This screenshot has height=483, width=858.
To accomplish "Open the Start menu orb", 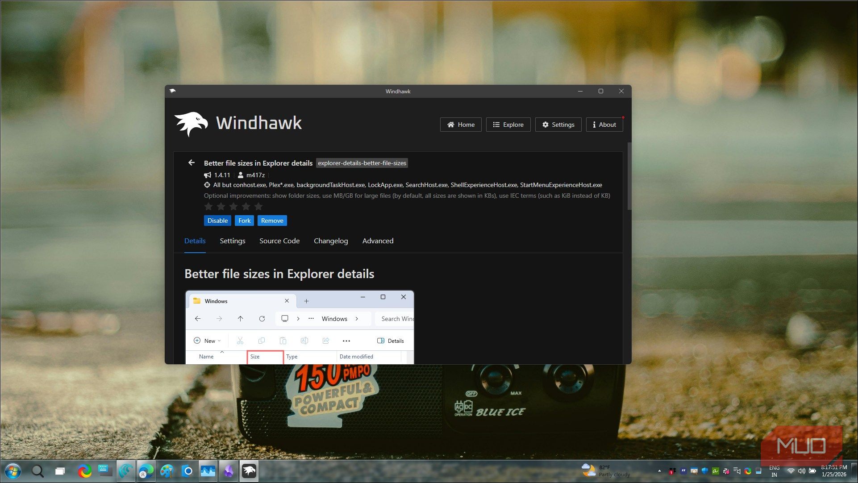I will [x=12, y=471].
